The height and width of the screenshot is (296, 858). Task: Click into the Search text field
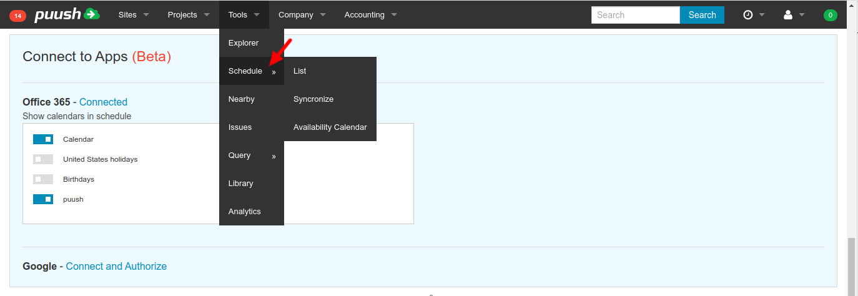click(x=635, y=15)
